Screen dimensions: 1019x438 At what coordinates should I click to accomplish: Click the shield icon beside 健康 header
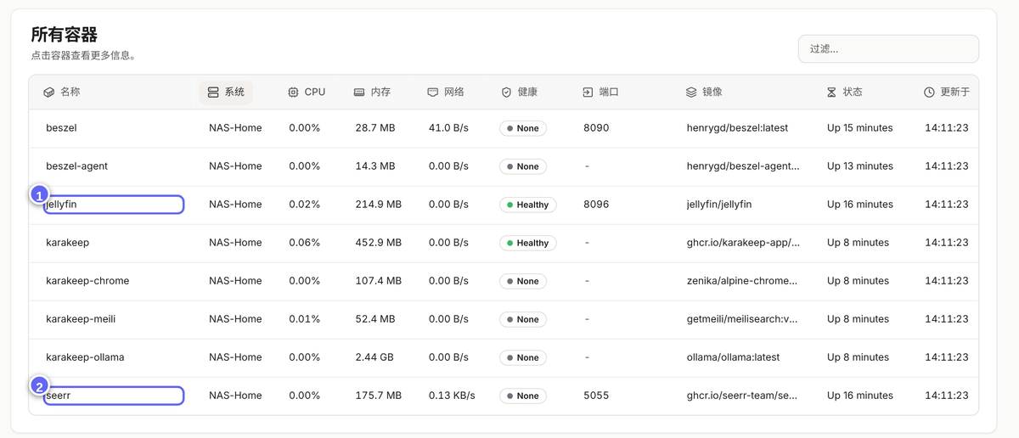click(x=506, y=92)
